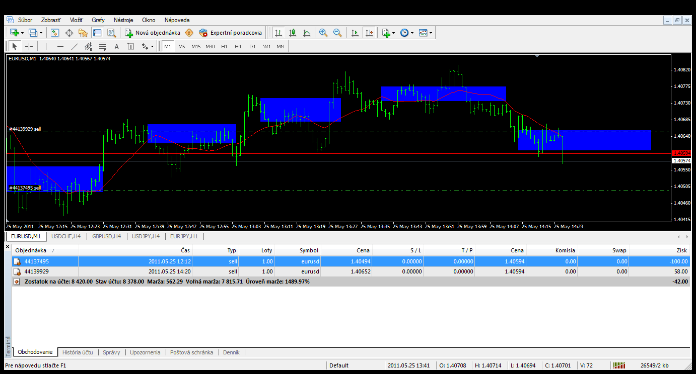Click the orange diamond alert icon
Screen dimensions: 696x374
[189, 33]
